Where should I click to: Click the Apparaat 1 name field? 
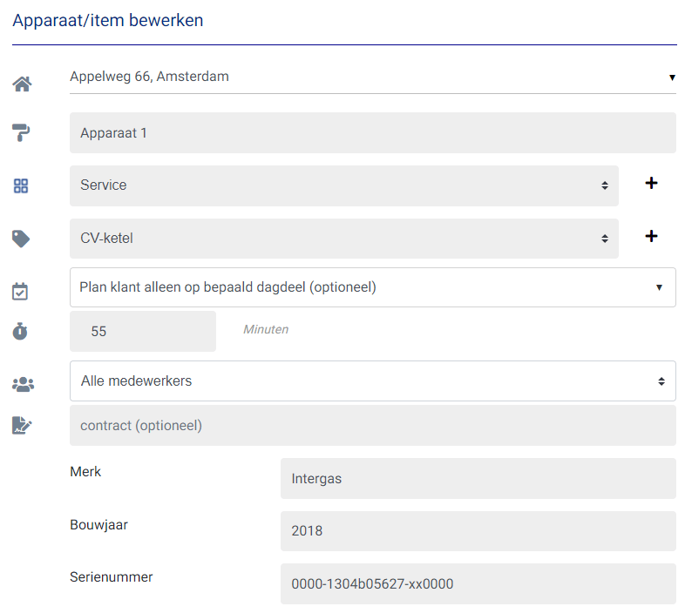(x=372, y=133)
